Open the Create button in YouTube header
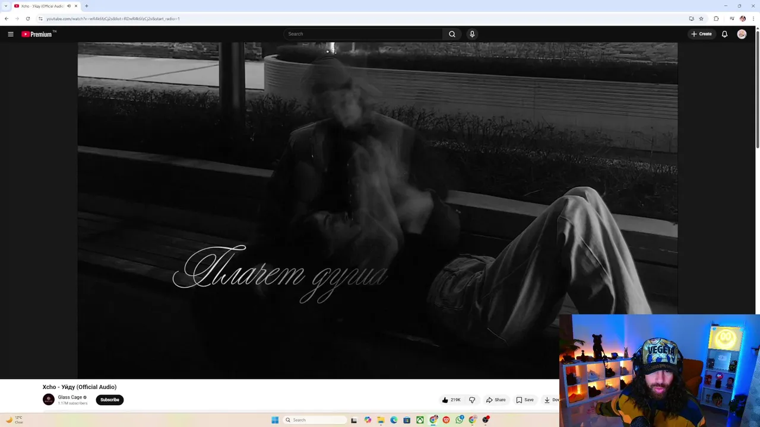760x427 pixels. (701, 34)
